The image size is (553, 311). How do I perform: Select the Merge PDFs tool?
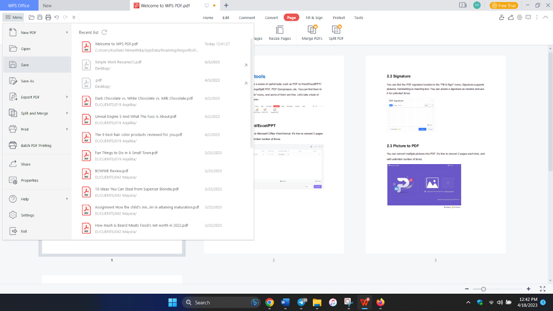pos(311,32)
